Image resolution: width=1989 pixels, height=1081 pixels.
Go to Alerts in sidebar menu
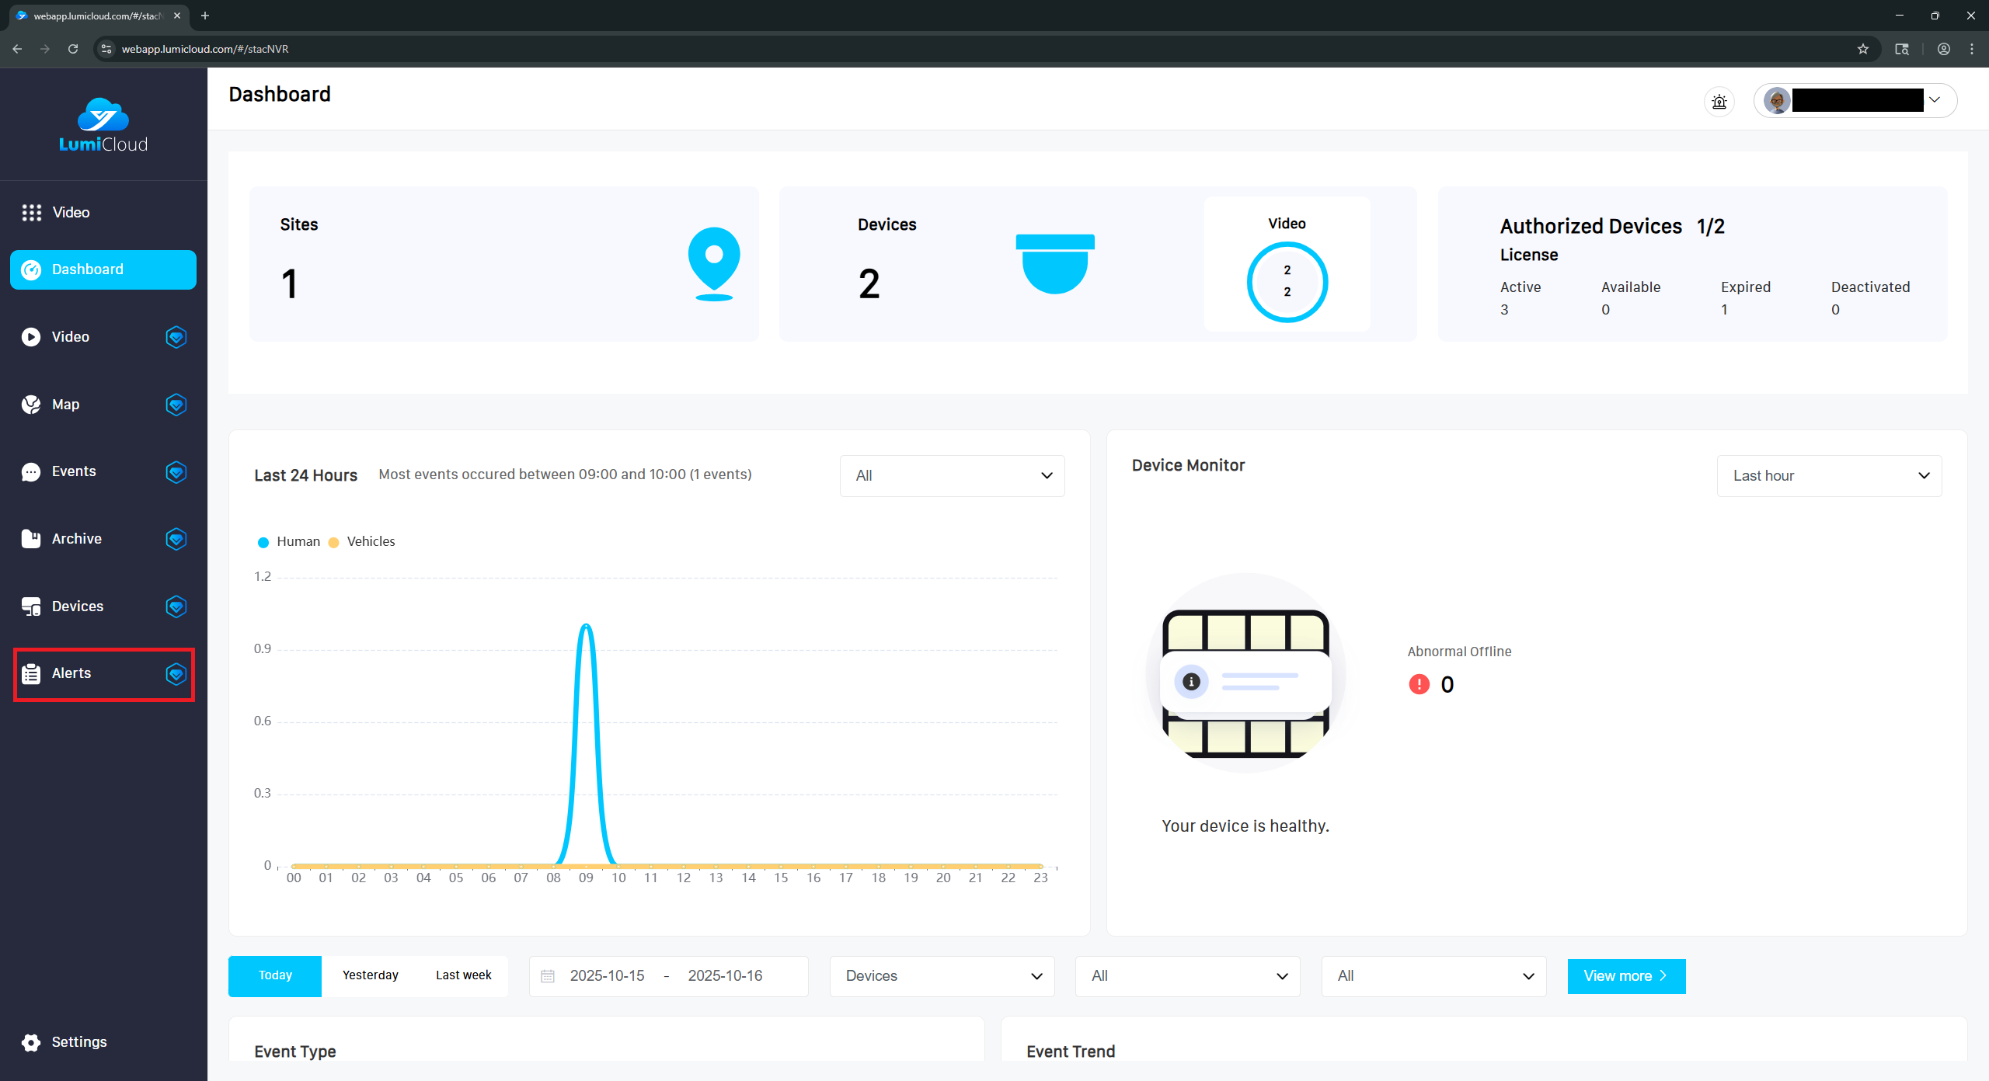(x=71, y=673)
